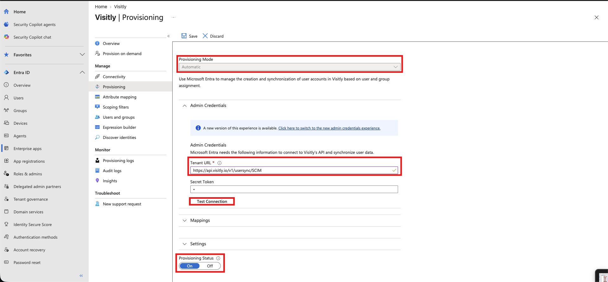Click the Attribute mapping table icon

(x=98, y=97)
